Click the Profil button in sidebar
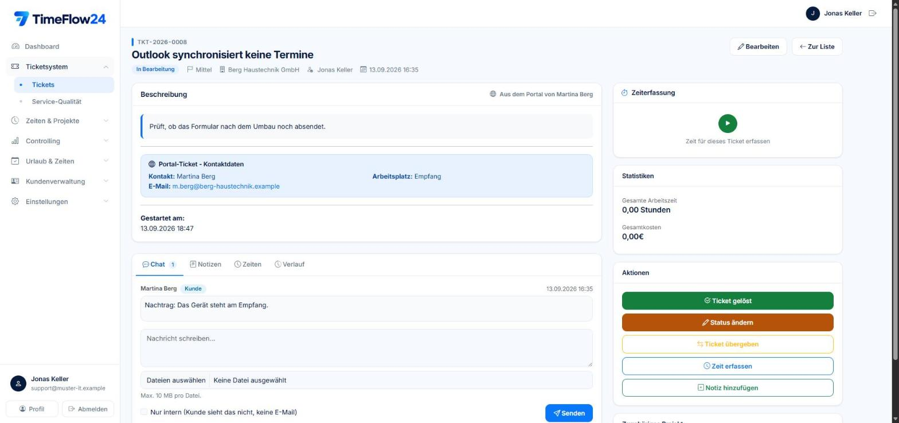Viewport: 899px width, 423px height. coord(32,409)
